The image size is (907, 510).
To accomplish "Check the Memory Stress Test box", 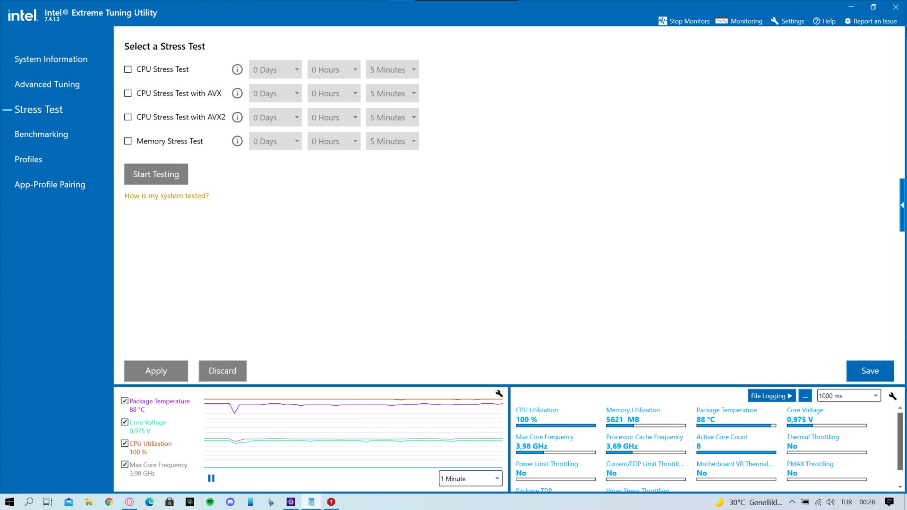I will click(128, 141).
